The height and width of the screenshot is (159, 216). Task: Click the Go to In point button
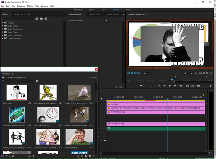pyautogui.click(x=159, y=86)
